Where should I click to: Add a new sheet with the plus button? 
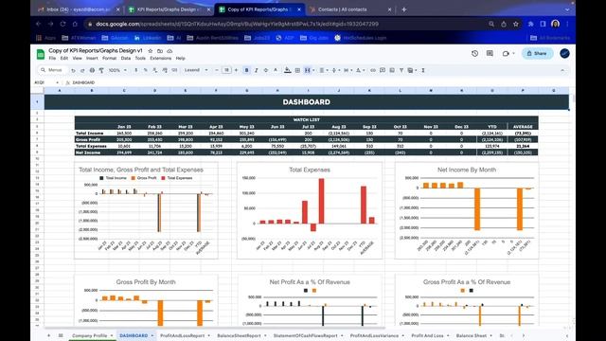[x=48, y=335]
